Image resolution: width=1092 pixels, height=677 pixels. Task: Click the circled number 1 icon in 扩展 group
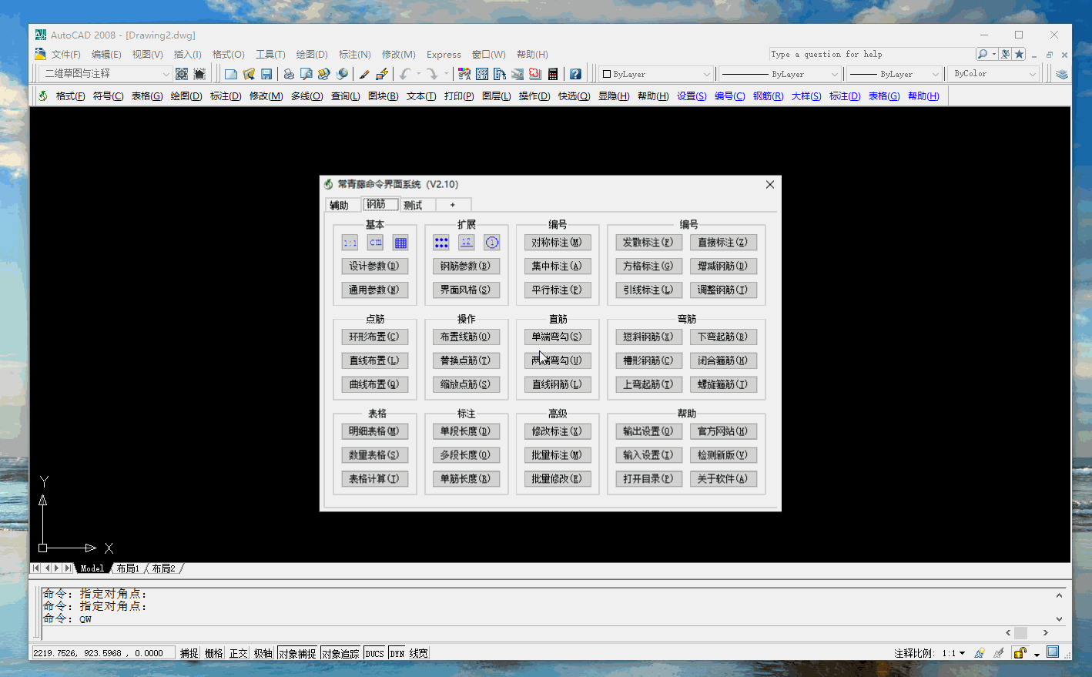[492, 243]
